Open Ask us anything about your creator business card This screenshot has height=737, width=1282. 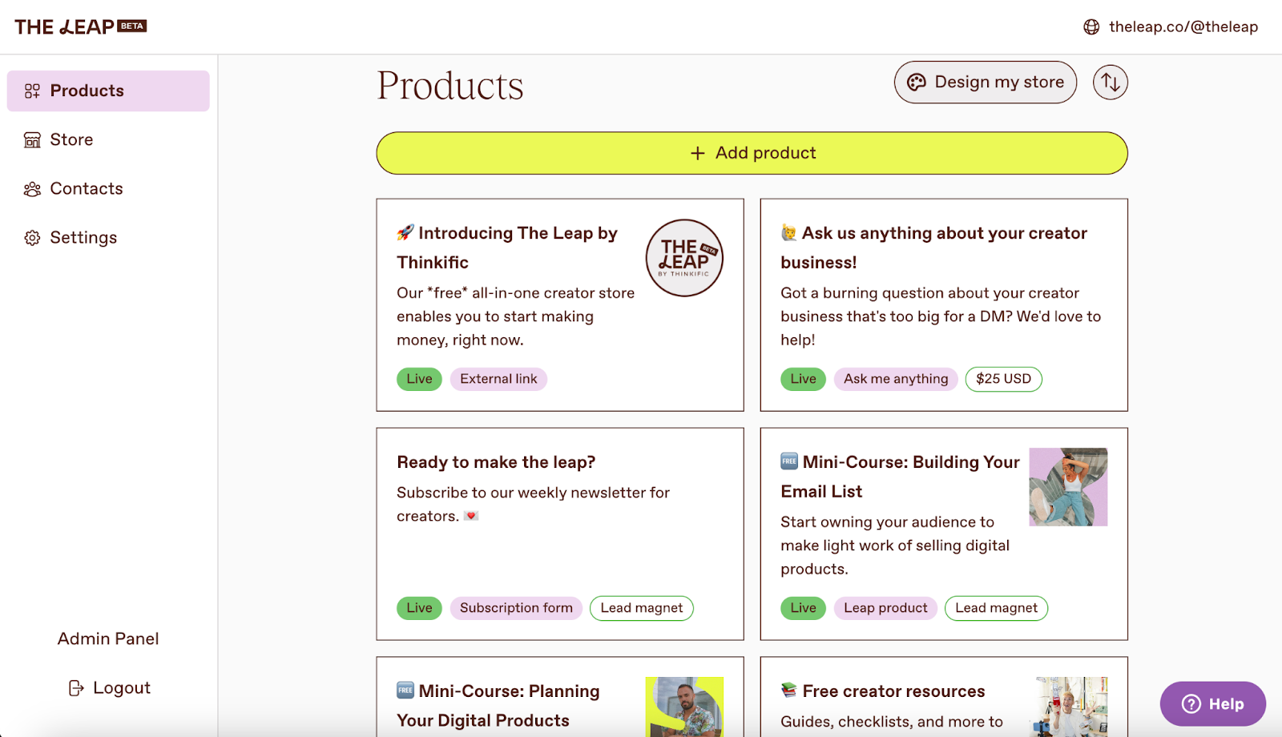click(944, 305)
